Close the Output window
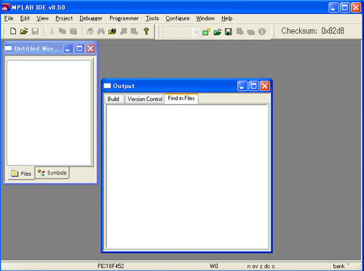364x271 pixels. pos(265,86)
